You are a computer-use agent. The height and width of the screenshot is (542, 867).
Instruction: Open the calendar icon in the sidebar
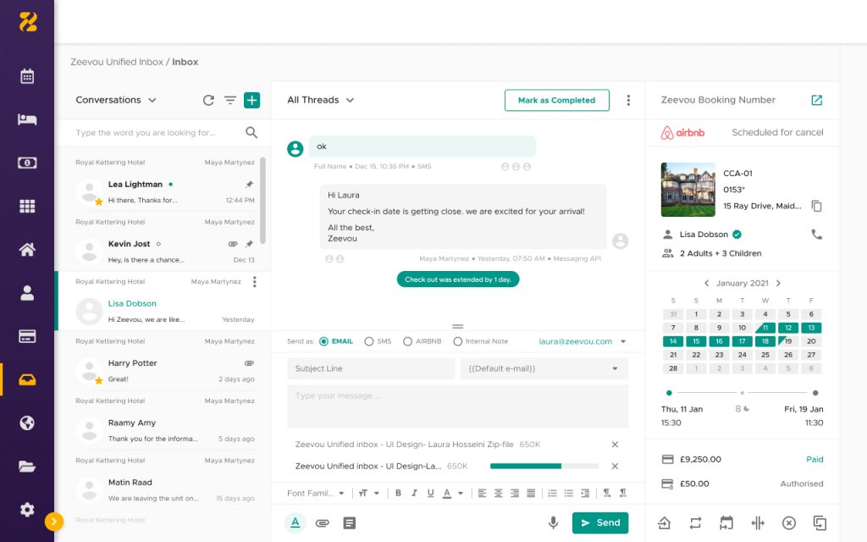tap(27, 76)
